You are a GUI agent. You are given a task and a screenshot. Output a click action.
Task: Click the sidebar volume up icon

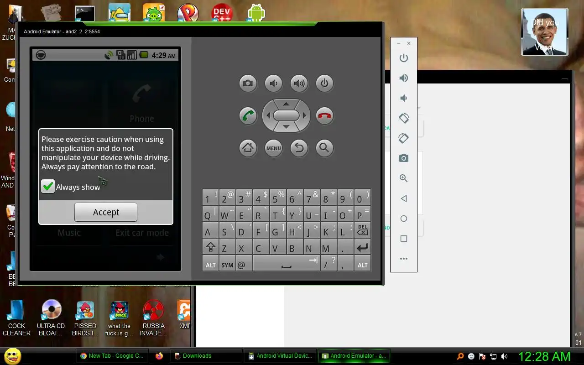tap(403, 78)
